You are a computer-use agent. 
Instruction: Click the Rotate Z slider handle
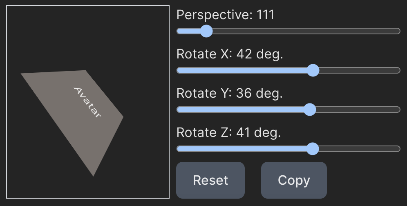tap(312, 149)
